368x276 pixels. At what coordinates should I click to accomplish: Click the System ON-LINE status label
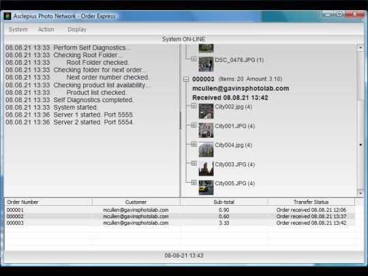pos(183,40)
